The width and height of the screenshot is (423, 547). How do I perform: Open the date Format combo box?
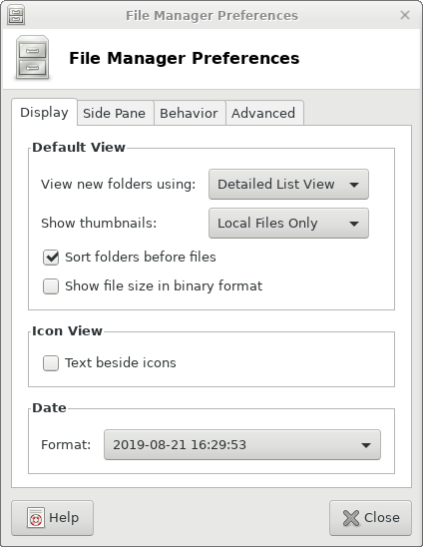pyautogui.click(x=242, y=445)
